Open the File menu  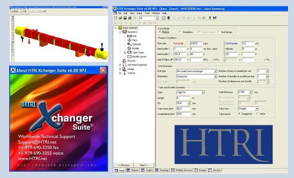click(x=120, y=13)
